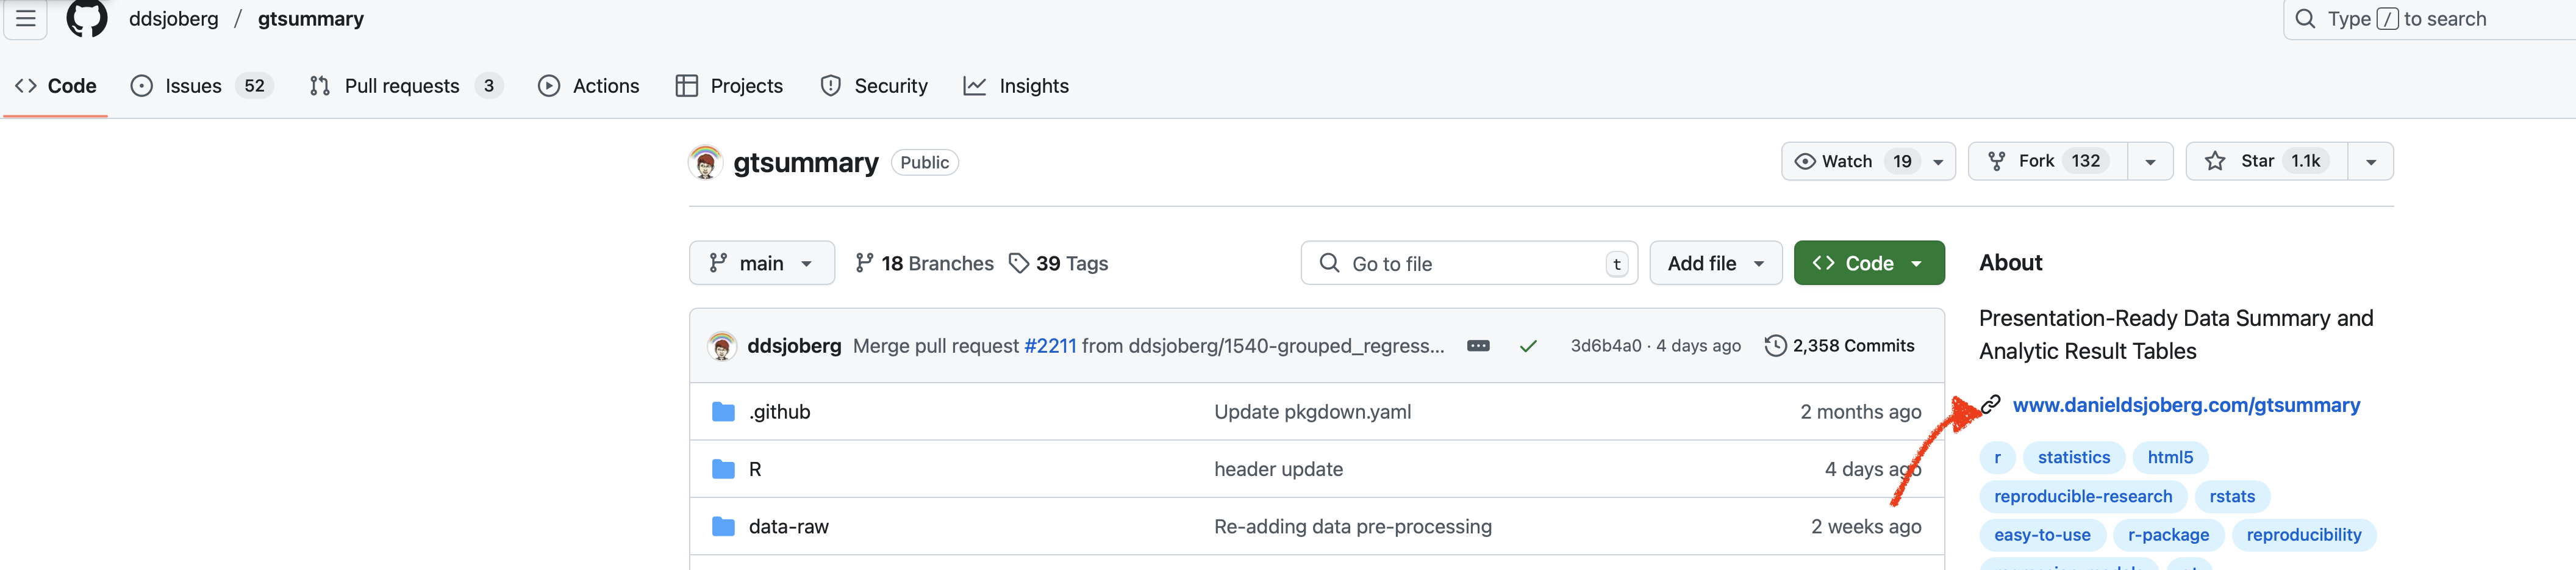The width and height of the screenshot is (2576, 570).
Task: Open the data-raw folder
Action: pyautogui.click(x=788, y=527)
